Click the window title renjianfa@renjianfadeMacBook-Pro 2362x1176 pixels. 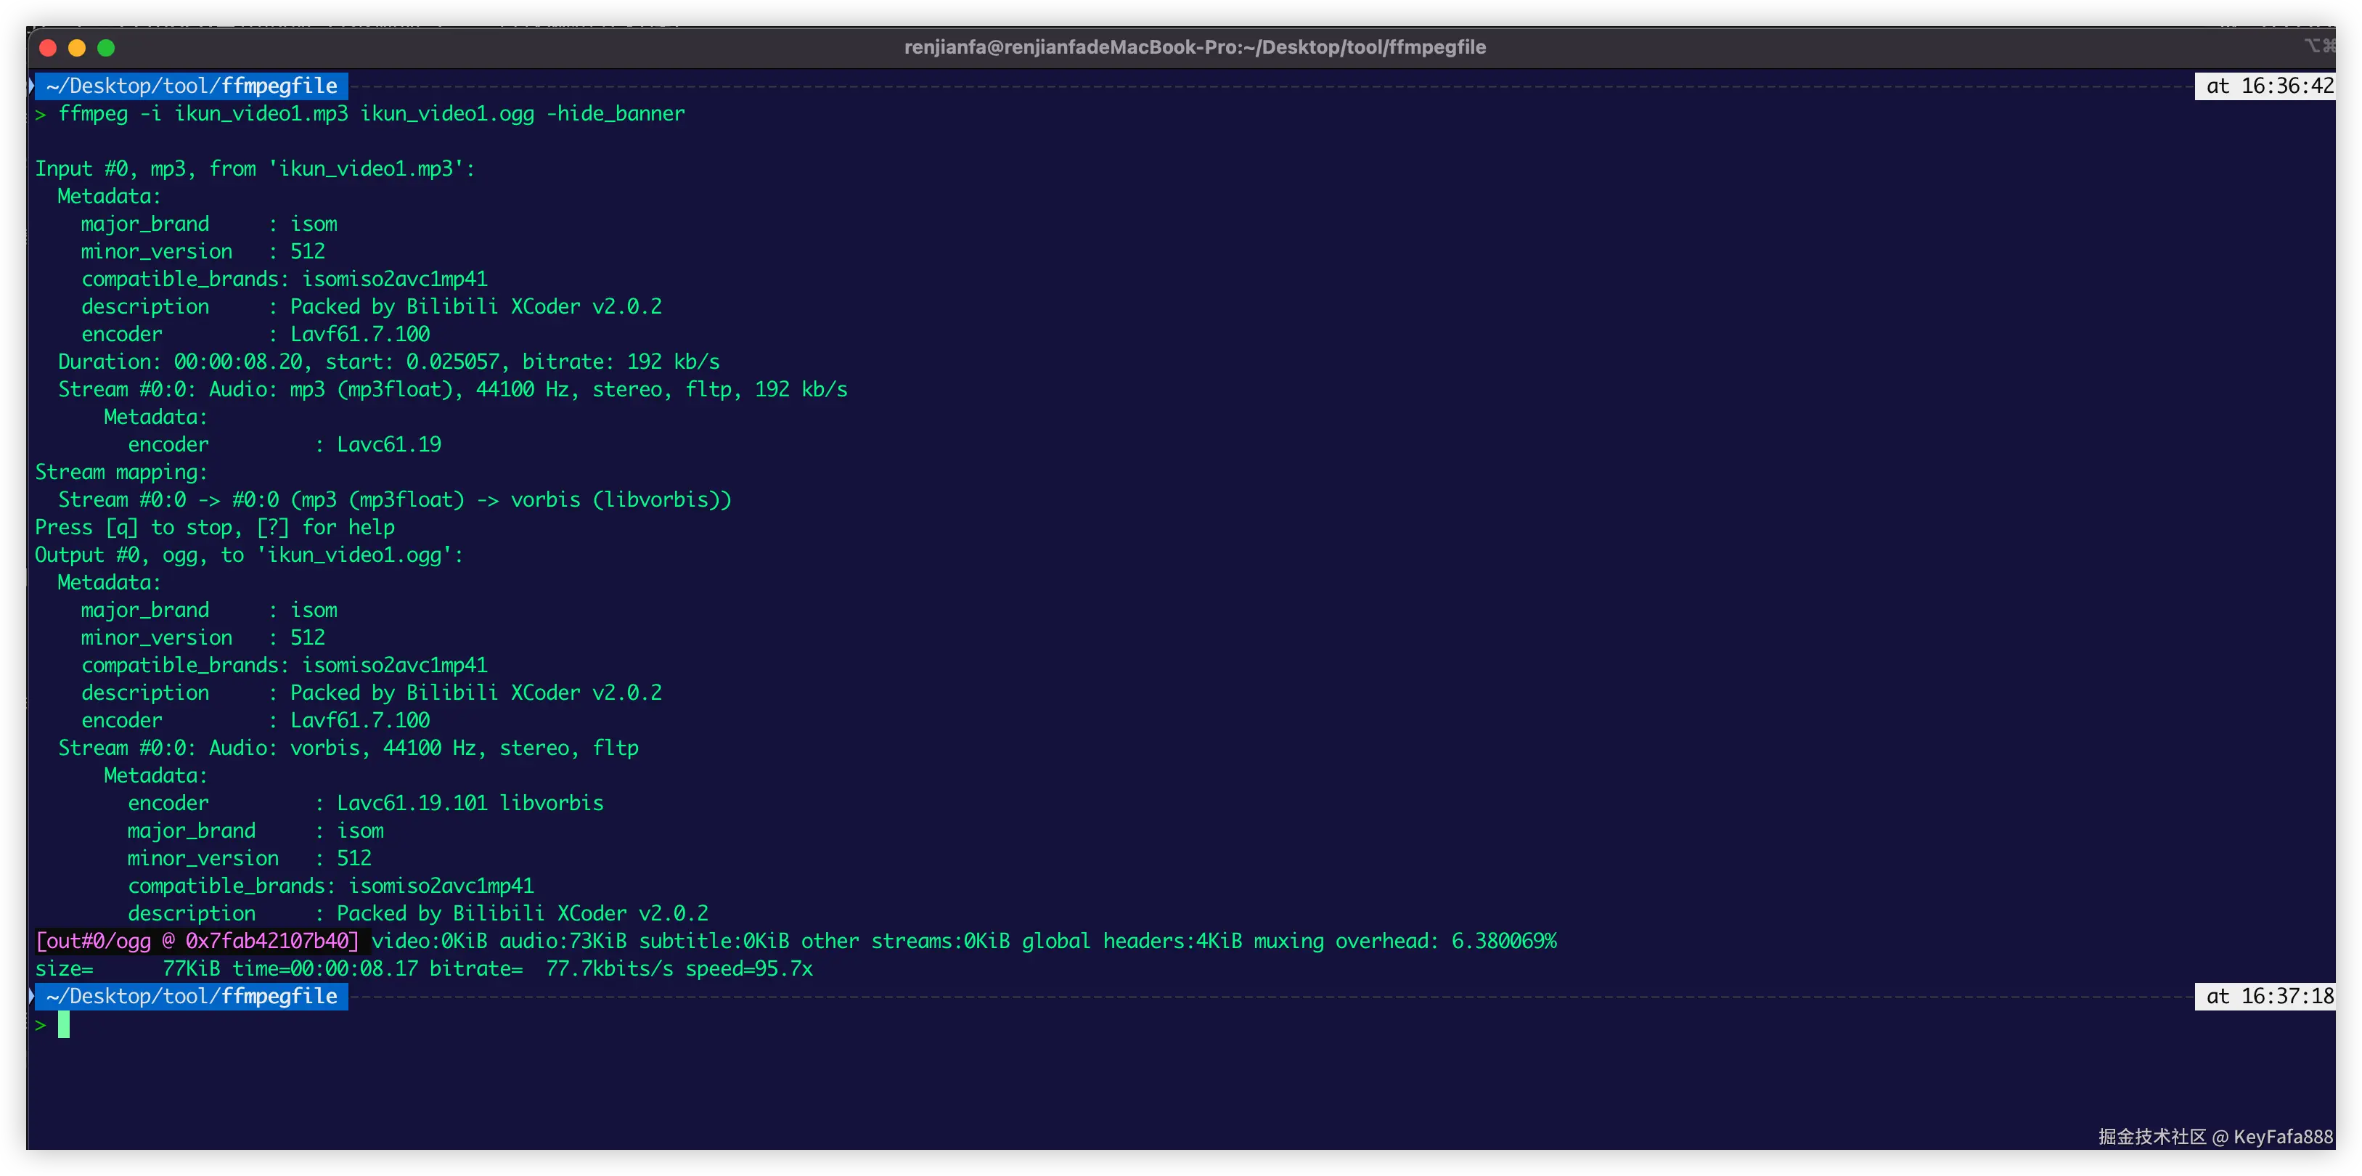pos(1194,46)
